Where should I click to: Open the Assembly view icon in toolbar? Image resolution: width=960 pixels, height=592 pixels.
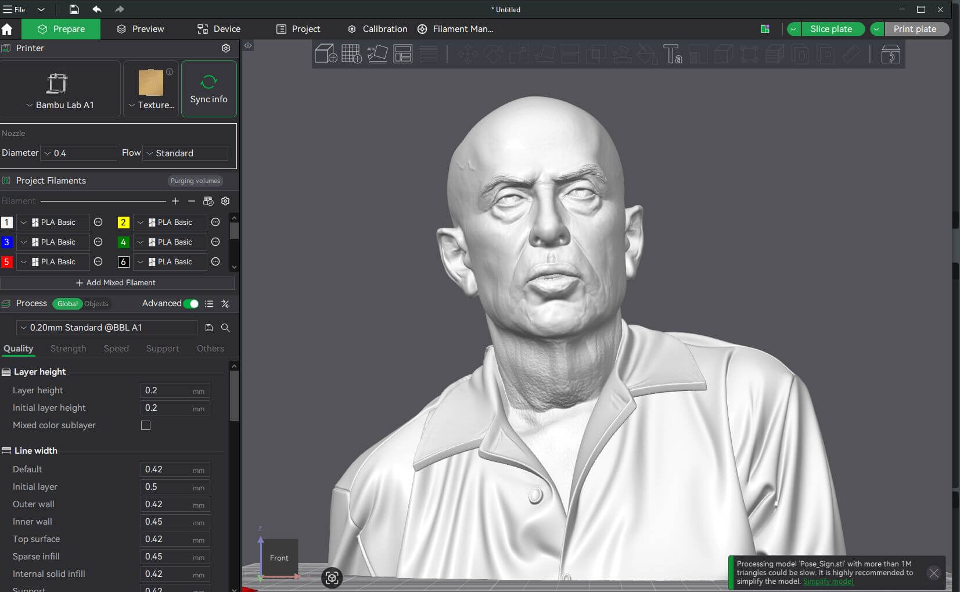(890, 54)
